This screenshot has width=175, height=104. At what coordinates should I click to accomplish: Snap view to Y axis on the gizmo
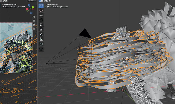[x=33, y=7]
